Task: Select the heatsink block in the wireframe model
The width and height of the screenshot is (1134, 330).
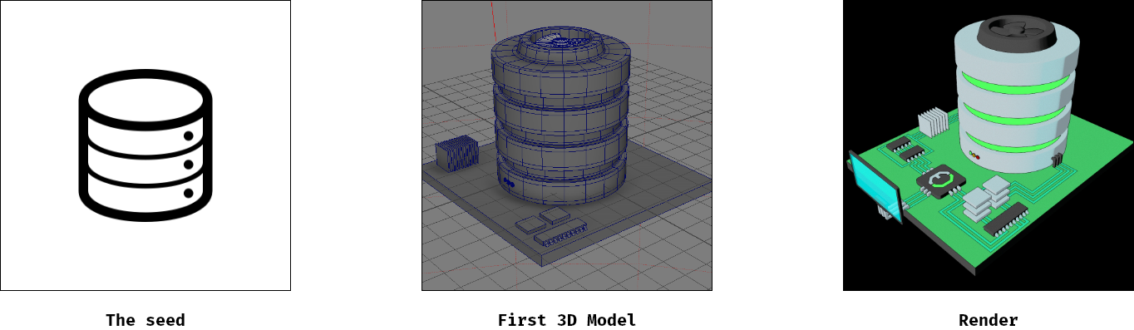Action: [456, 155]
